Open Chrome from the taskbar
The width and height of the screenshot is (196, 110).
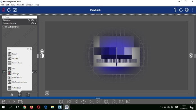coord(24,107)
